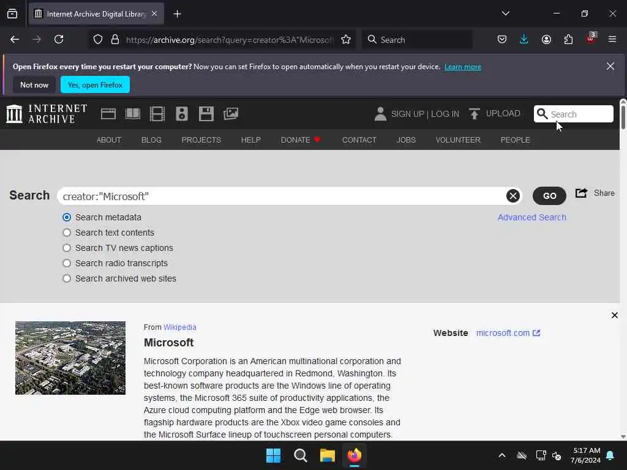Open the Images media icon
Image resolution: width=627 pixels, height=470 pixels.
click(231, 114)
